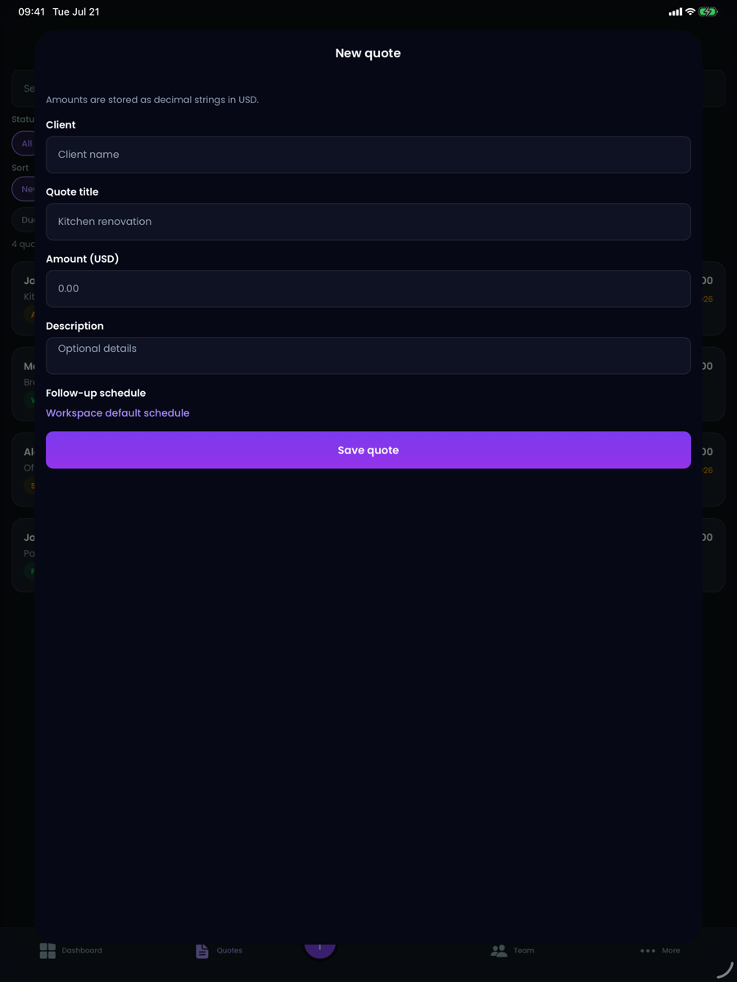Image resolution: width=737 pixels, height=982 pixels.
Task: Tap the purple circular add button
Action: coord(319,948)
